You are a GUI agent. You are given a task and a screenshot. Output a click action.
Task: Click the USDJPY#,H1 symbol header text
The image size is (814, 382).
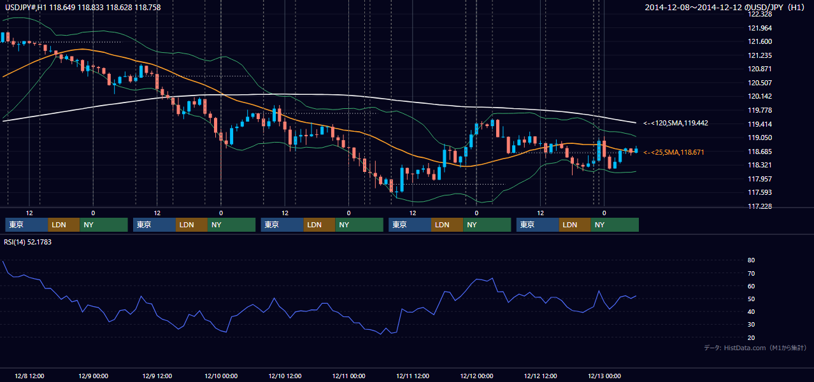[x=83, y=8]
